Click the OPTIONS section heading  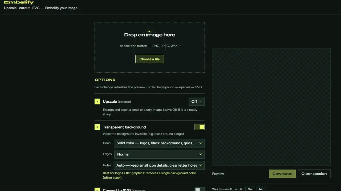[x=105, y=80]
